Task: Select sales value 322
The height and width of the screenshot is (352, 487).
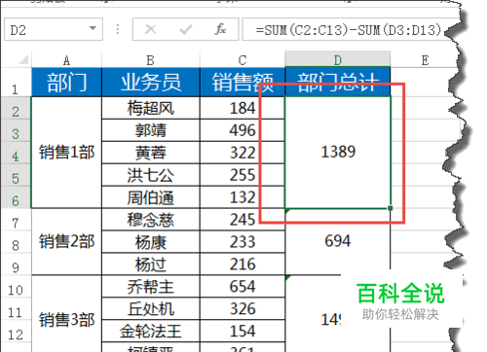Action: 243,153
